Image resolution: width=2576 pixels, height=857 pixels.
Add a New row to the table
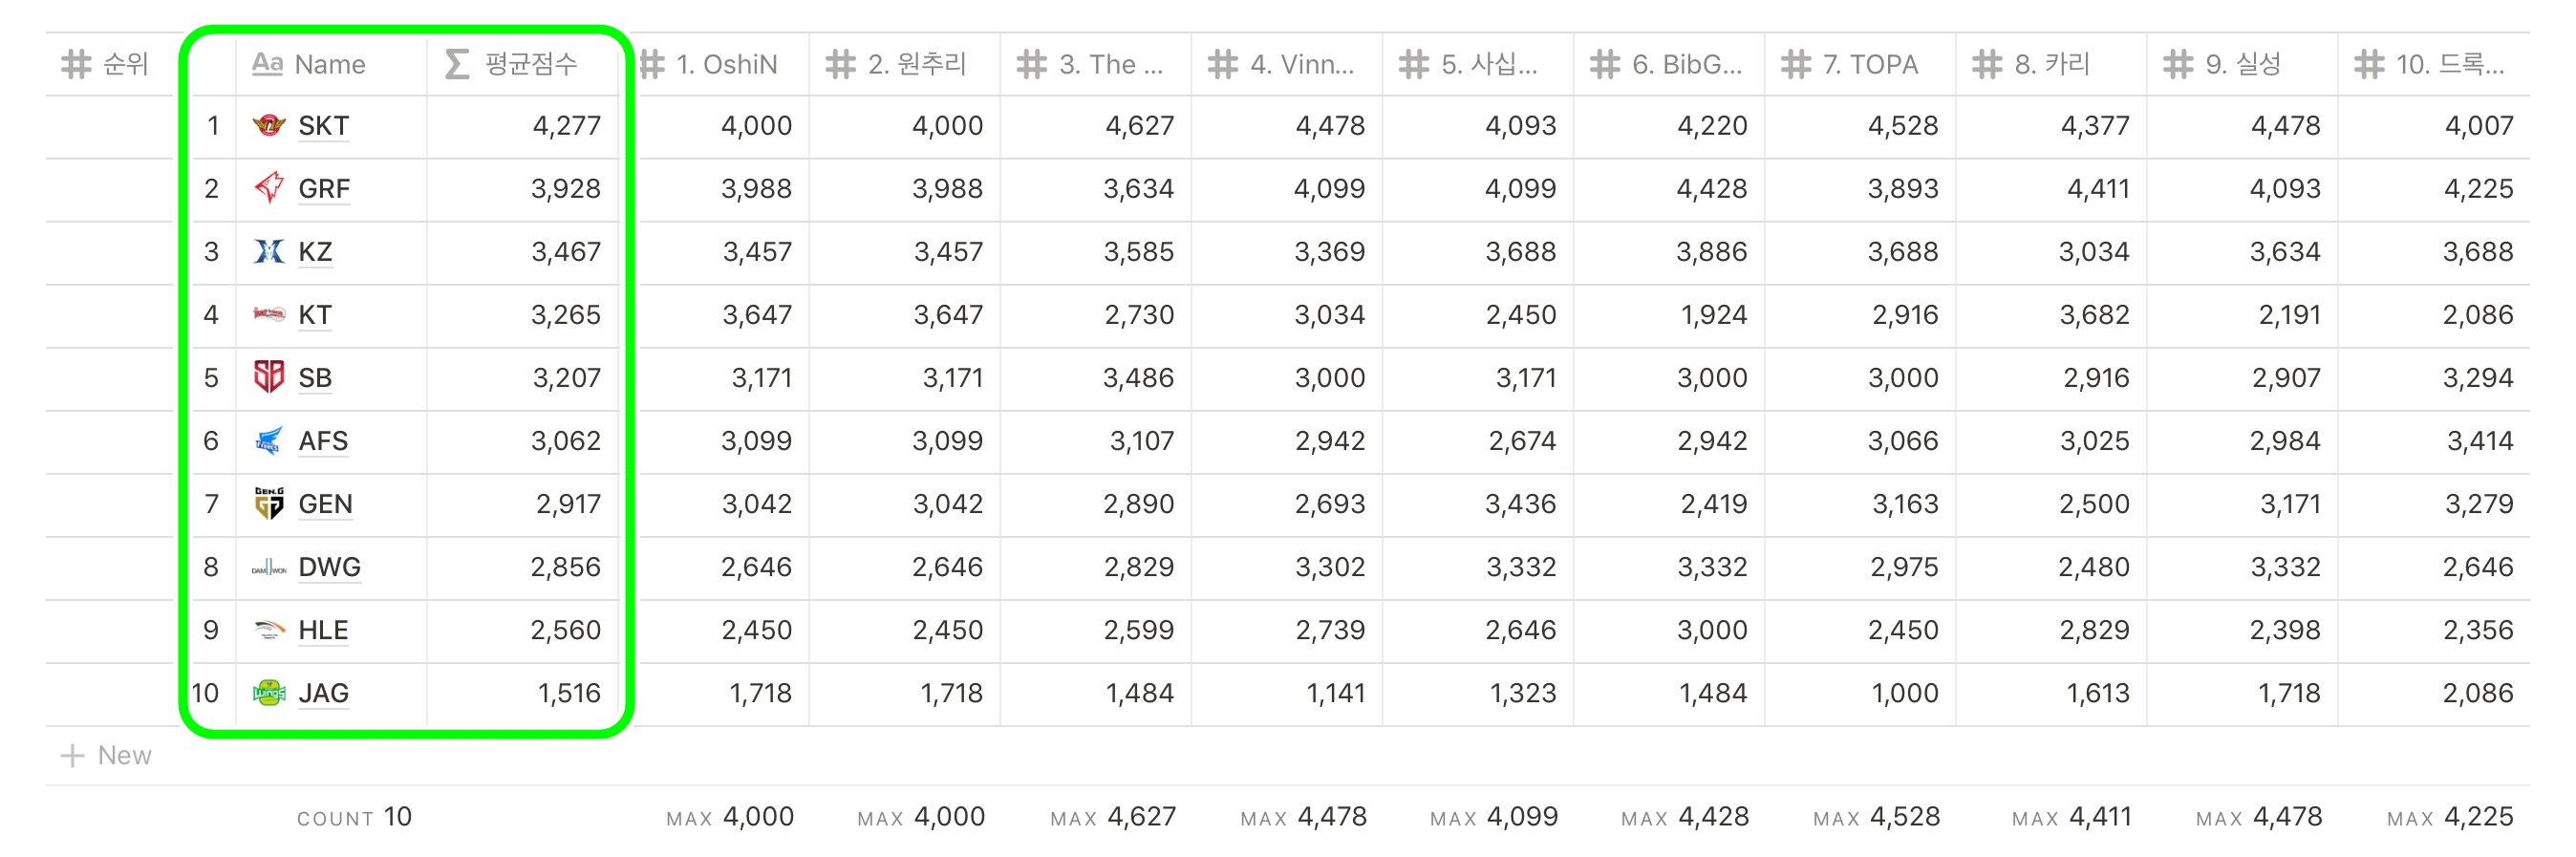[108, 755]
